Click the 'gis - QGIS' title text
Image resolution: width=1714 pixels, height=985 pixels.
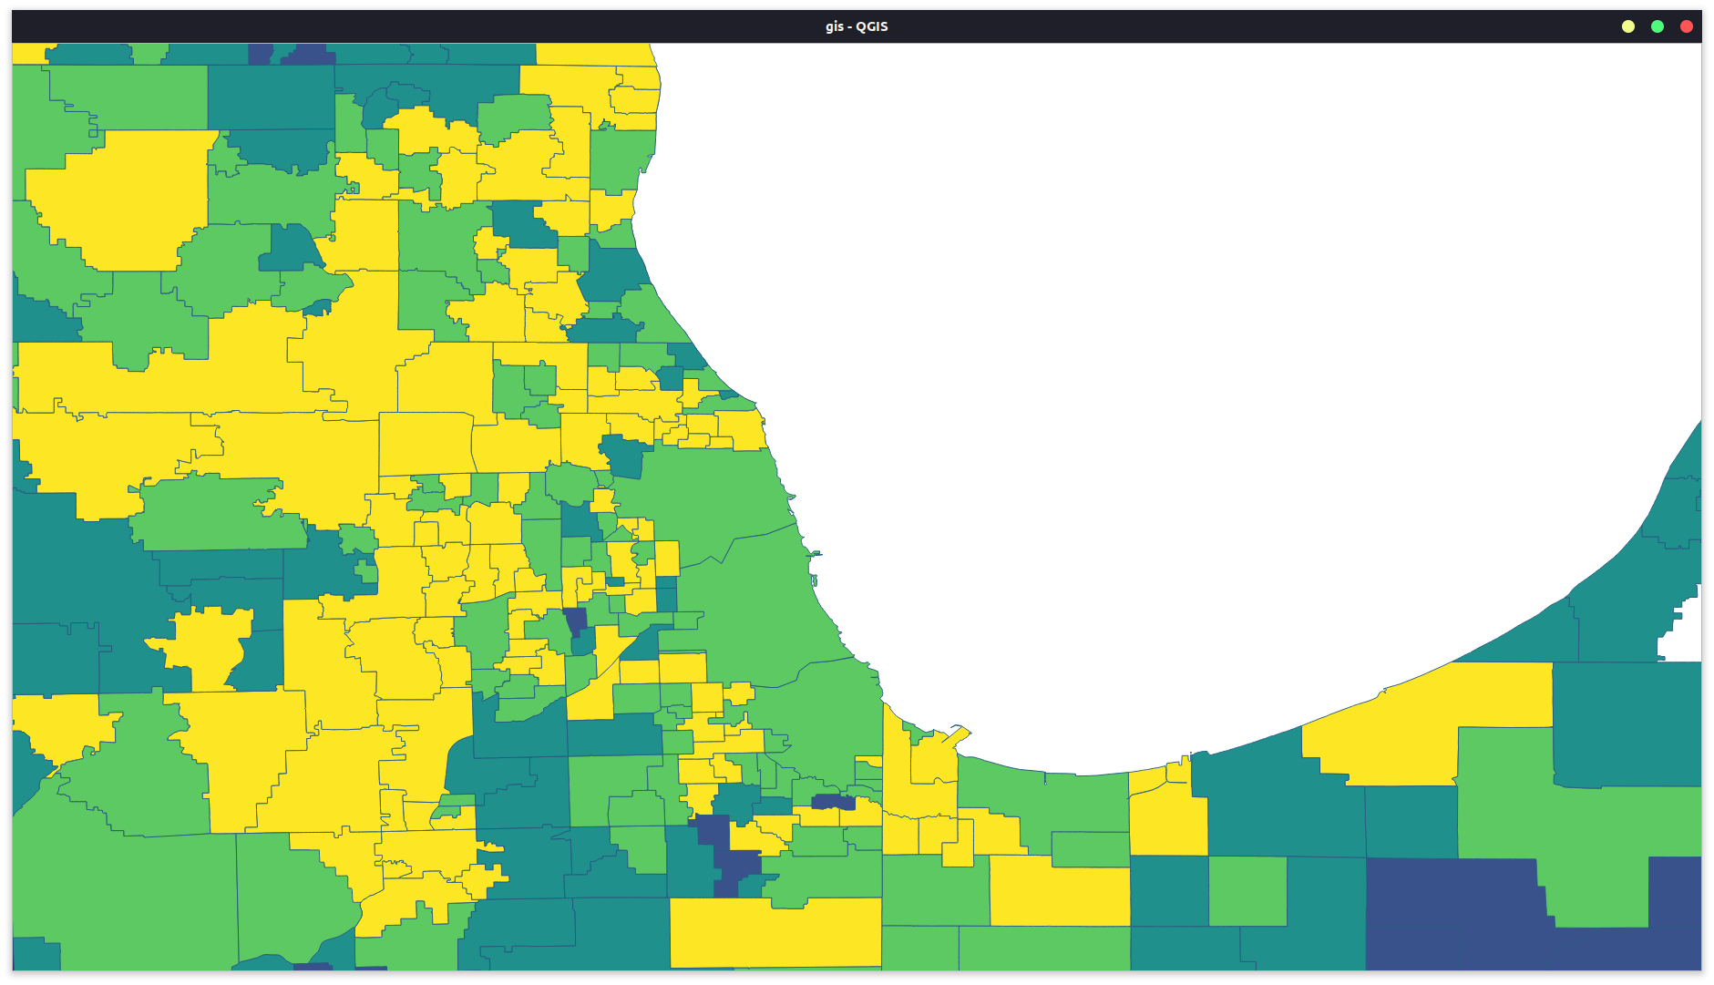pyautogui.click(x=857, y=26)
